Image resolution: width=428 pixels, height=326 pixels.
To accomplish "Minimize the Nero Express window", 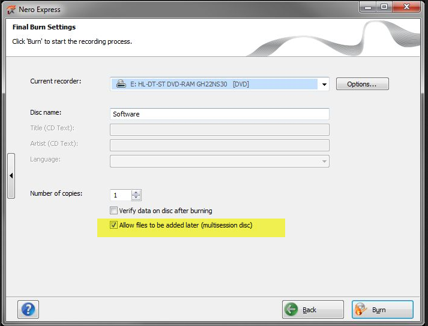I will (368, 7).
